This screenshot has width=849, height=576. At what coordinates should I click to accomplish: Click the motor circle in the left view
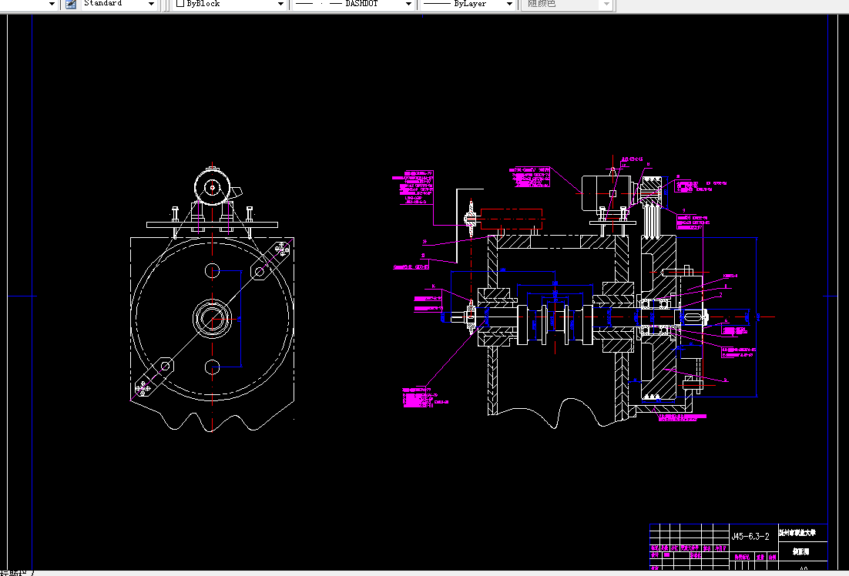click(x=213, y=187)
